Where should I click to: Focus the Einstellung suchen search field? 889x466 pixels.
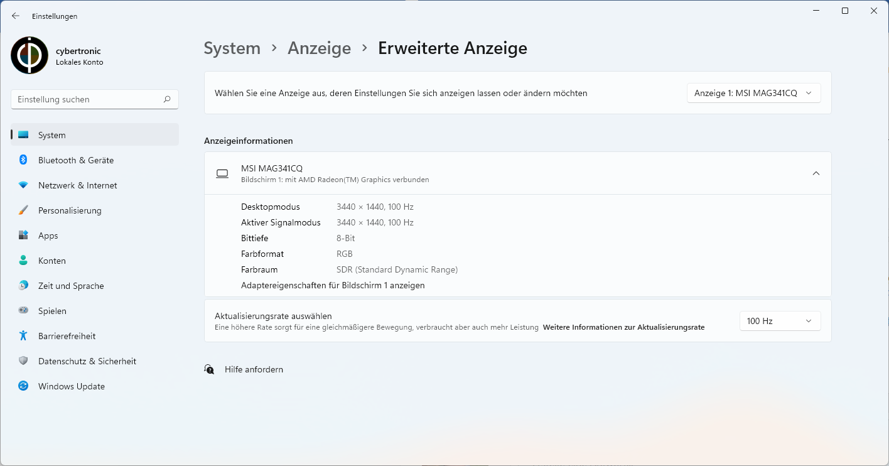[x=95, y=99]
